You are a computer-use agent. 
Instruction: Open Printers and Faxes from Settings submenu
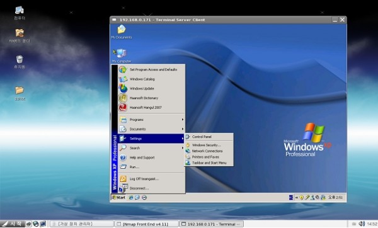[x=209, y=157]
